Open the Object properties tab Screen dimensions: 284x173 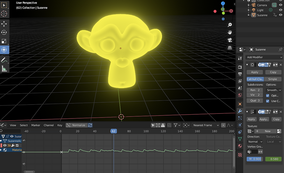[240, 104]
